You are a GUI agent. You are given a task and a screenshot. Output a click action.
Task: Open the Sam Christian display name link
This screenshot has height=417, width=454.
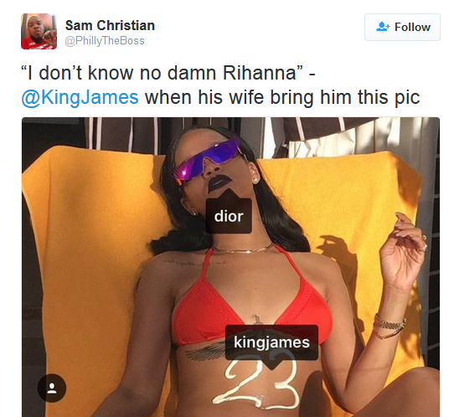click(110, 25)
